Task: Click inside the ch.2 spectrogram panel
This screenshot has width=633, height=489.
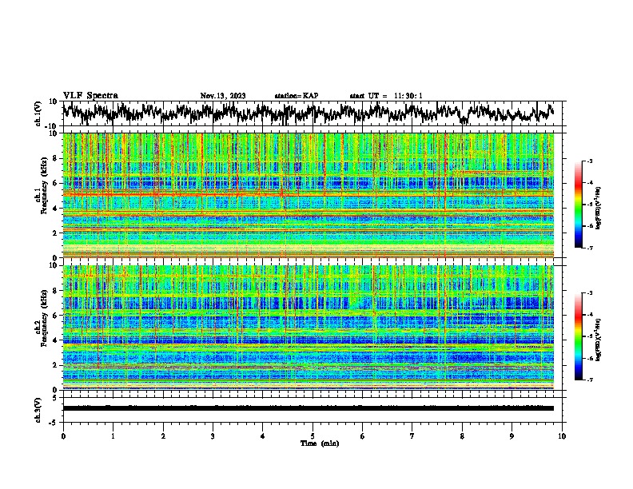Action: (x=309, y=328)
